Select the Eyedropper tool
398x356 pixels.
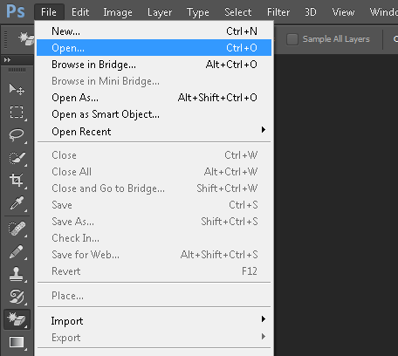click(17, 203)
